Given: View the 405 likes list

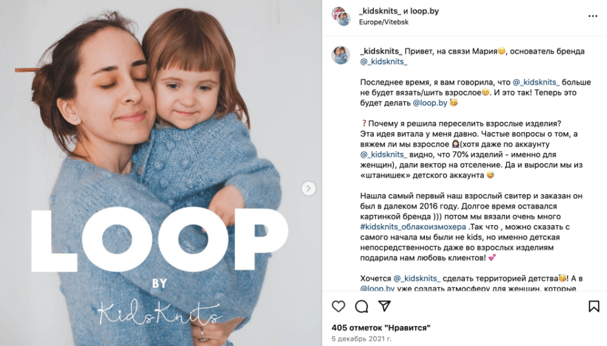Looking at the screenshot, I should coord(381,327).
